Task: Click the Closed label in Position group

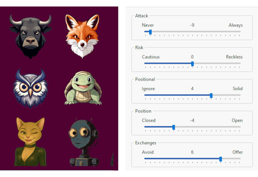Action: point(149,120)
